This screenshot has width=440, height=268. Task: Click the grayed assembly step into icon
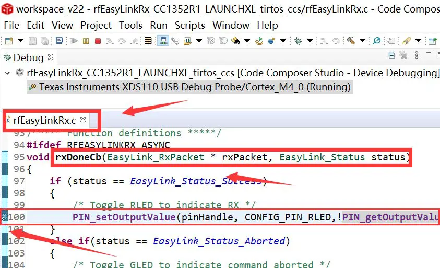click(324, 41)
